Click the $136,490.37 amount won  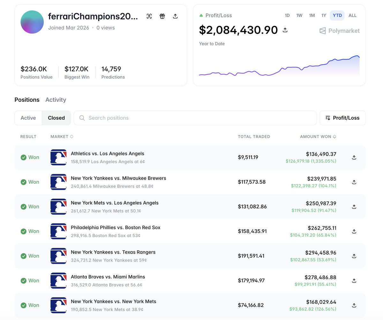pyautogui.click(x=321, y=154)
